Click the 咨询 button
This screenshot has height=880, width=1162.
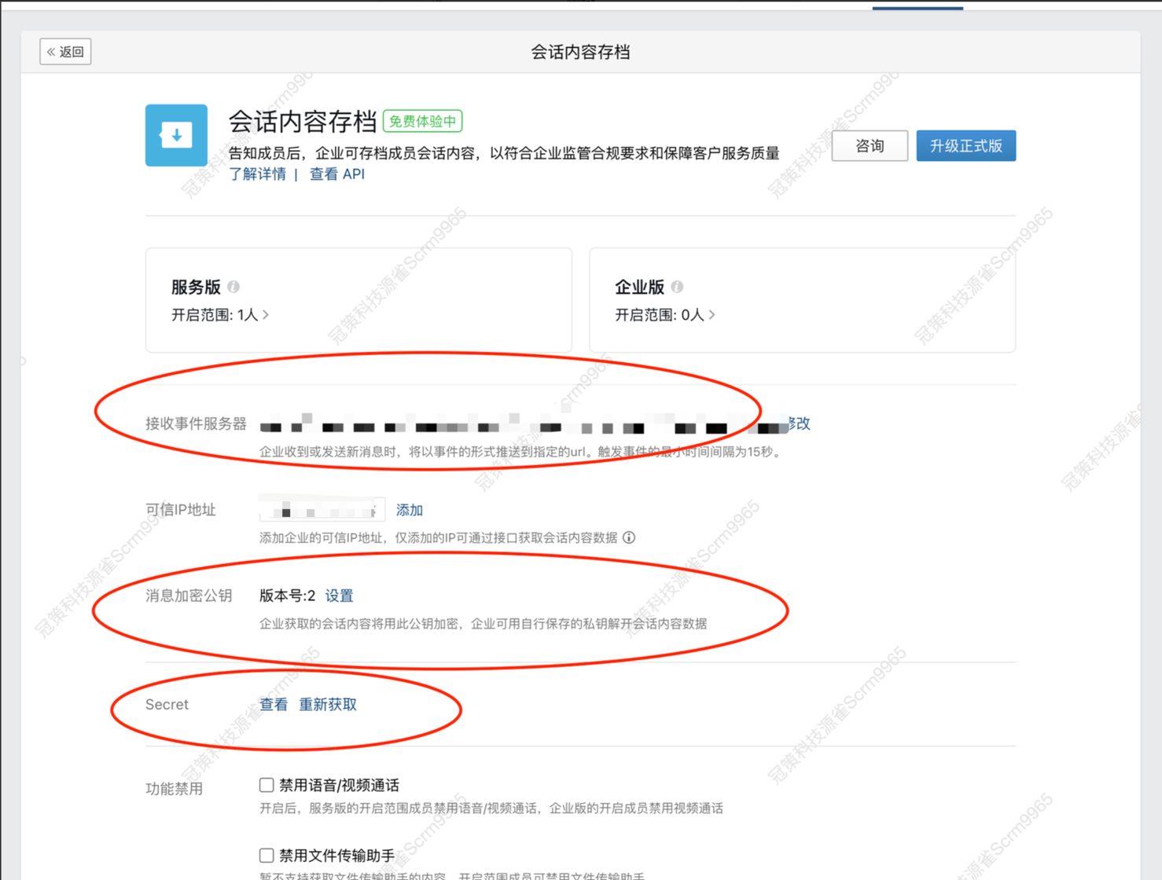870,146
